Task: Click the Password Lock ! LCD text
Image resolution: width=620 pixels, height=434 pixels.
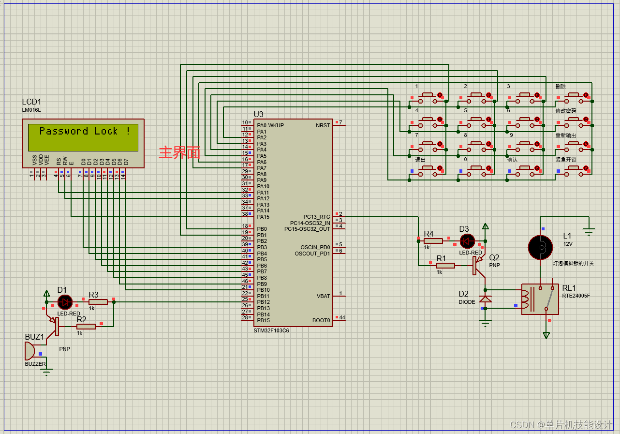Action: point(85,131)
